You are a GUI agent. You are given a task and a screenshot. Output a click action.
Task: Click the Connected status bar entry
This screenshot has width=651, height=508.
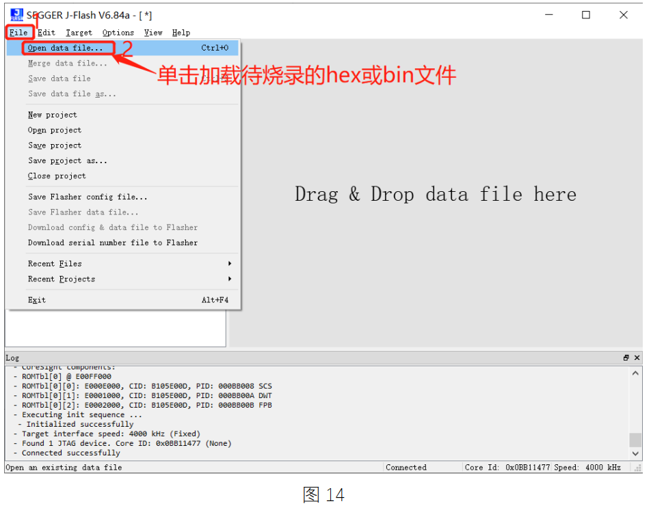click(406, 467)
